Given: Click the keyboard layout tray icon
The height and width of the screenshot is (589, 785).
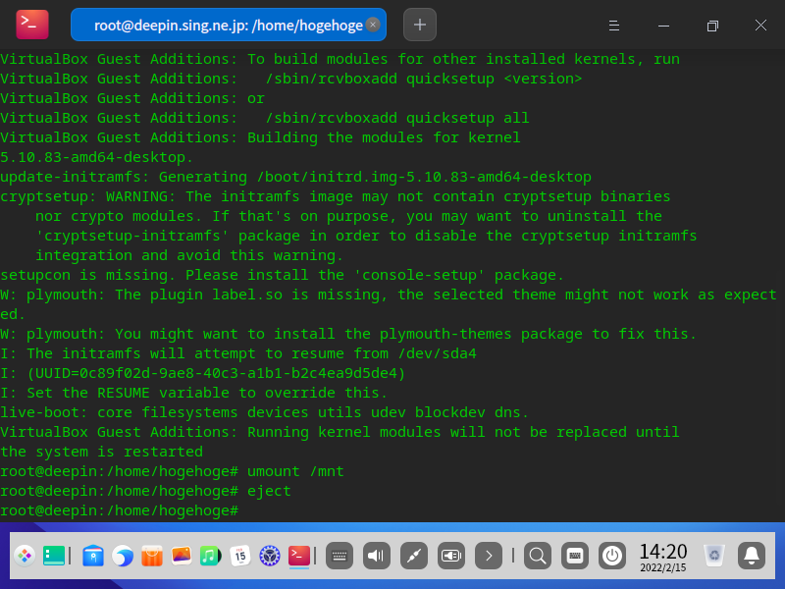Looking at the screenshot, I should tap(575, 556).
